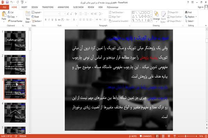Image resolution: width=208 pixels, height=138 pixels.
Task: Click the Replace button
Action: click(x=190, y=17)
